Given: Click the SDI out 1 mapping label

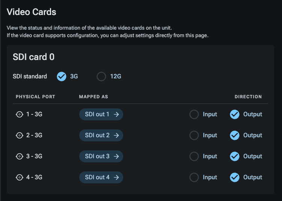Looking at the screenshot, I should 97,114.
